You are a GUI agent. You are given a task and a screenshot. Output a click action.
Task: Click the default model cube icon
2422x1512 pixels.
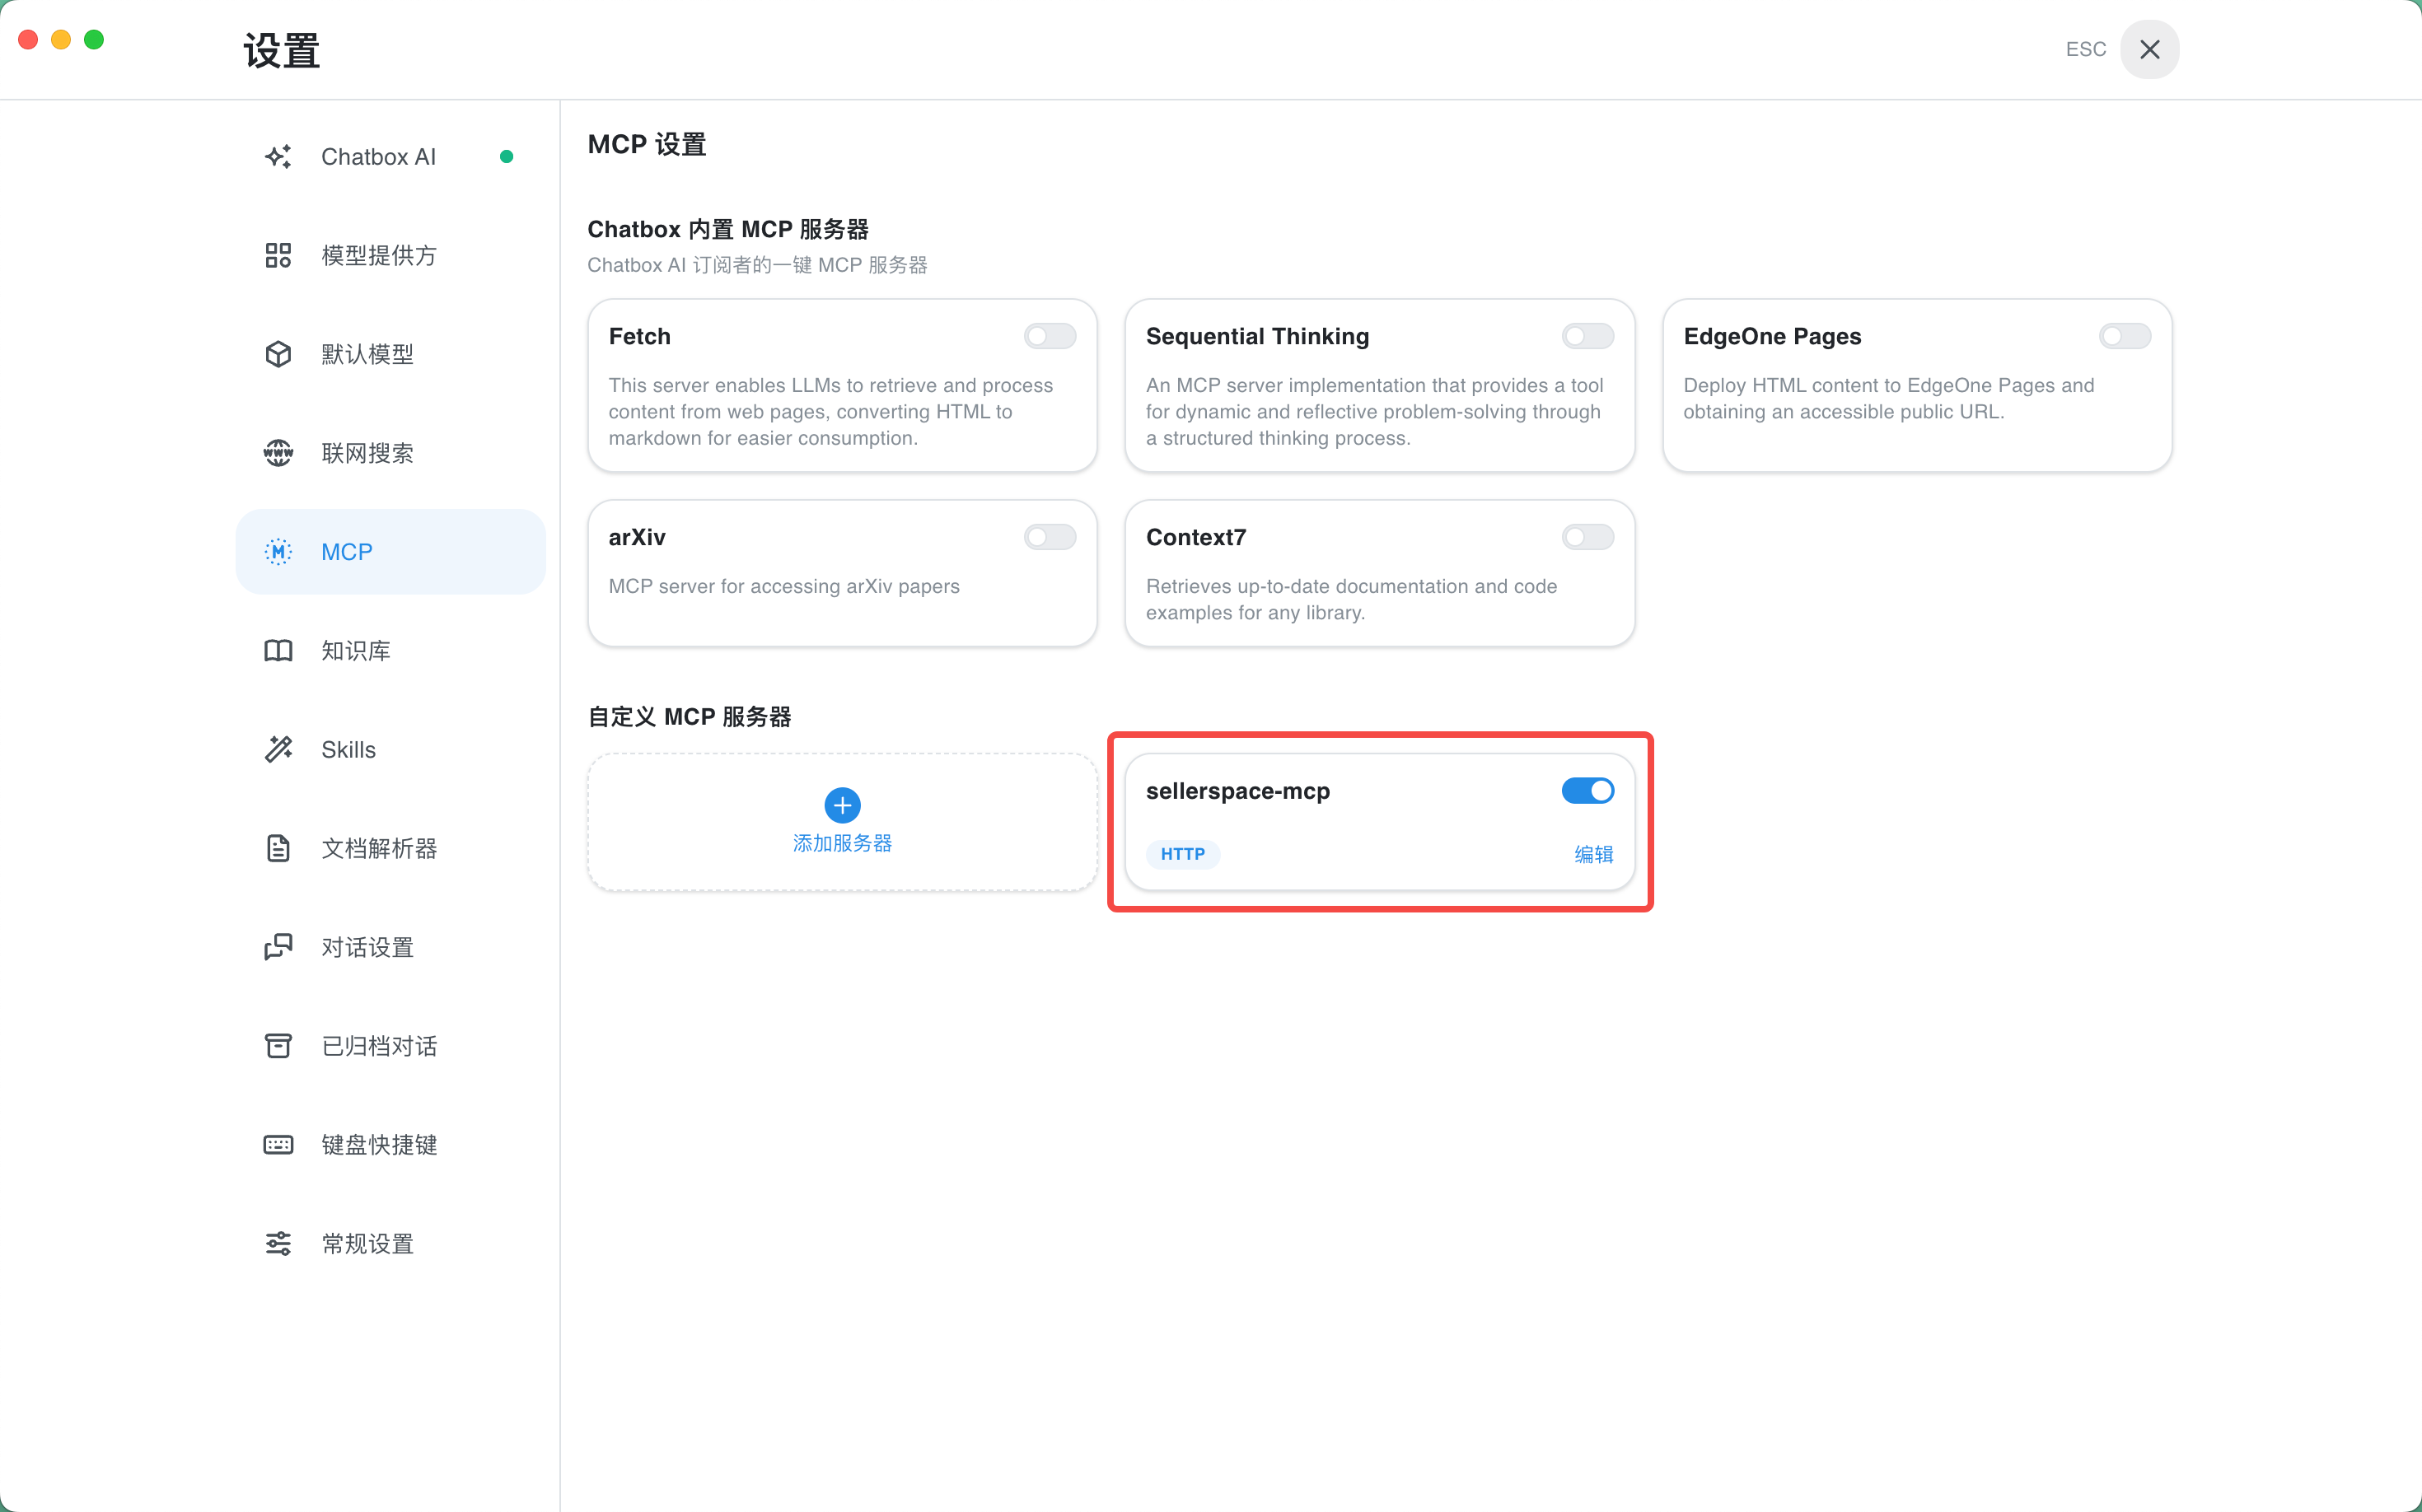(278, 354)
